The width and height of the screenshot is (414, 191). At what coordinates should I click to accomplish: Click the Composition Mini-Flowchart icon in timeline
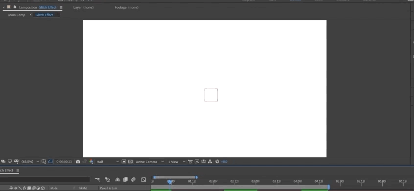point(97,180)
